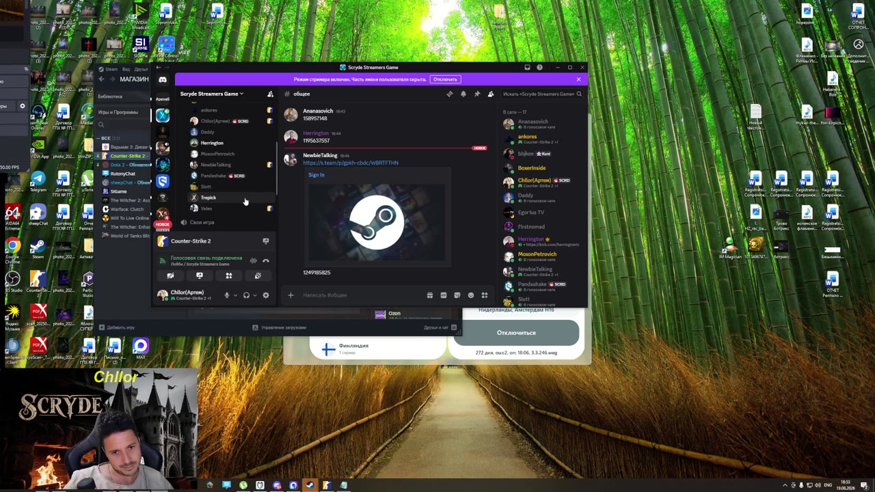Open the GIF picker
875x492 pixels.
[x=444, y=295]
